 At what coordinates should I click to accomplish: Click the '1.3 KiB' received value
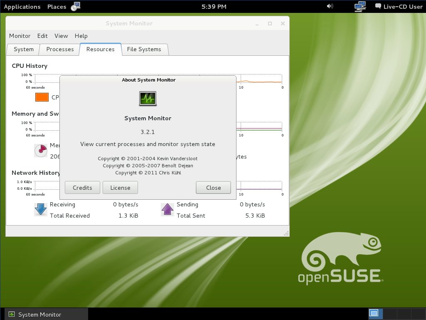click(x=128, y=216)
